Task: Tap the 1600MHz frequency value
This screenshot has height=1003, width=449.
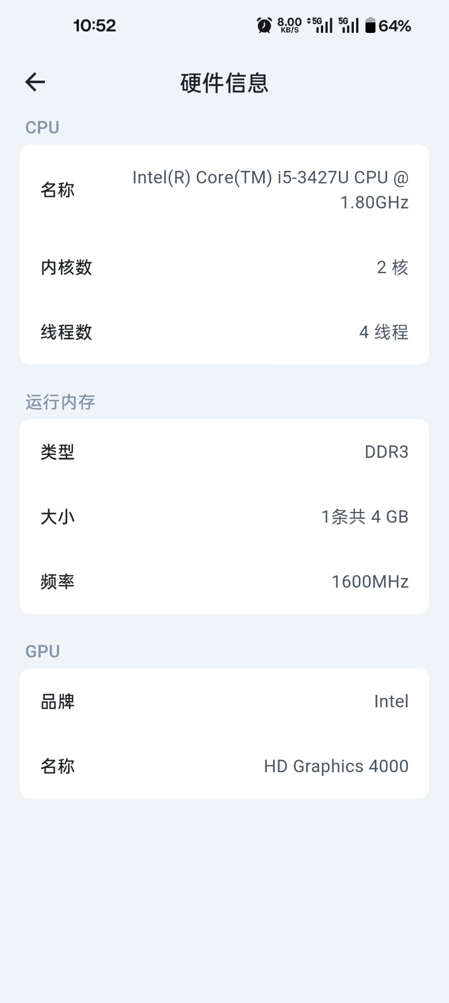Action: (370, 581)
